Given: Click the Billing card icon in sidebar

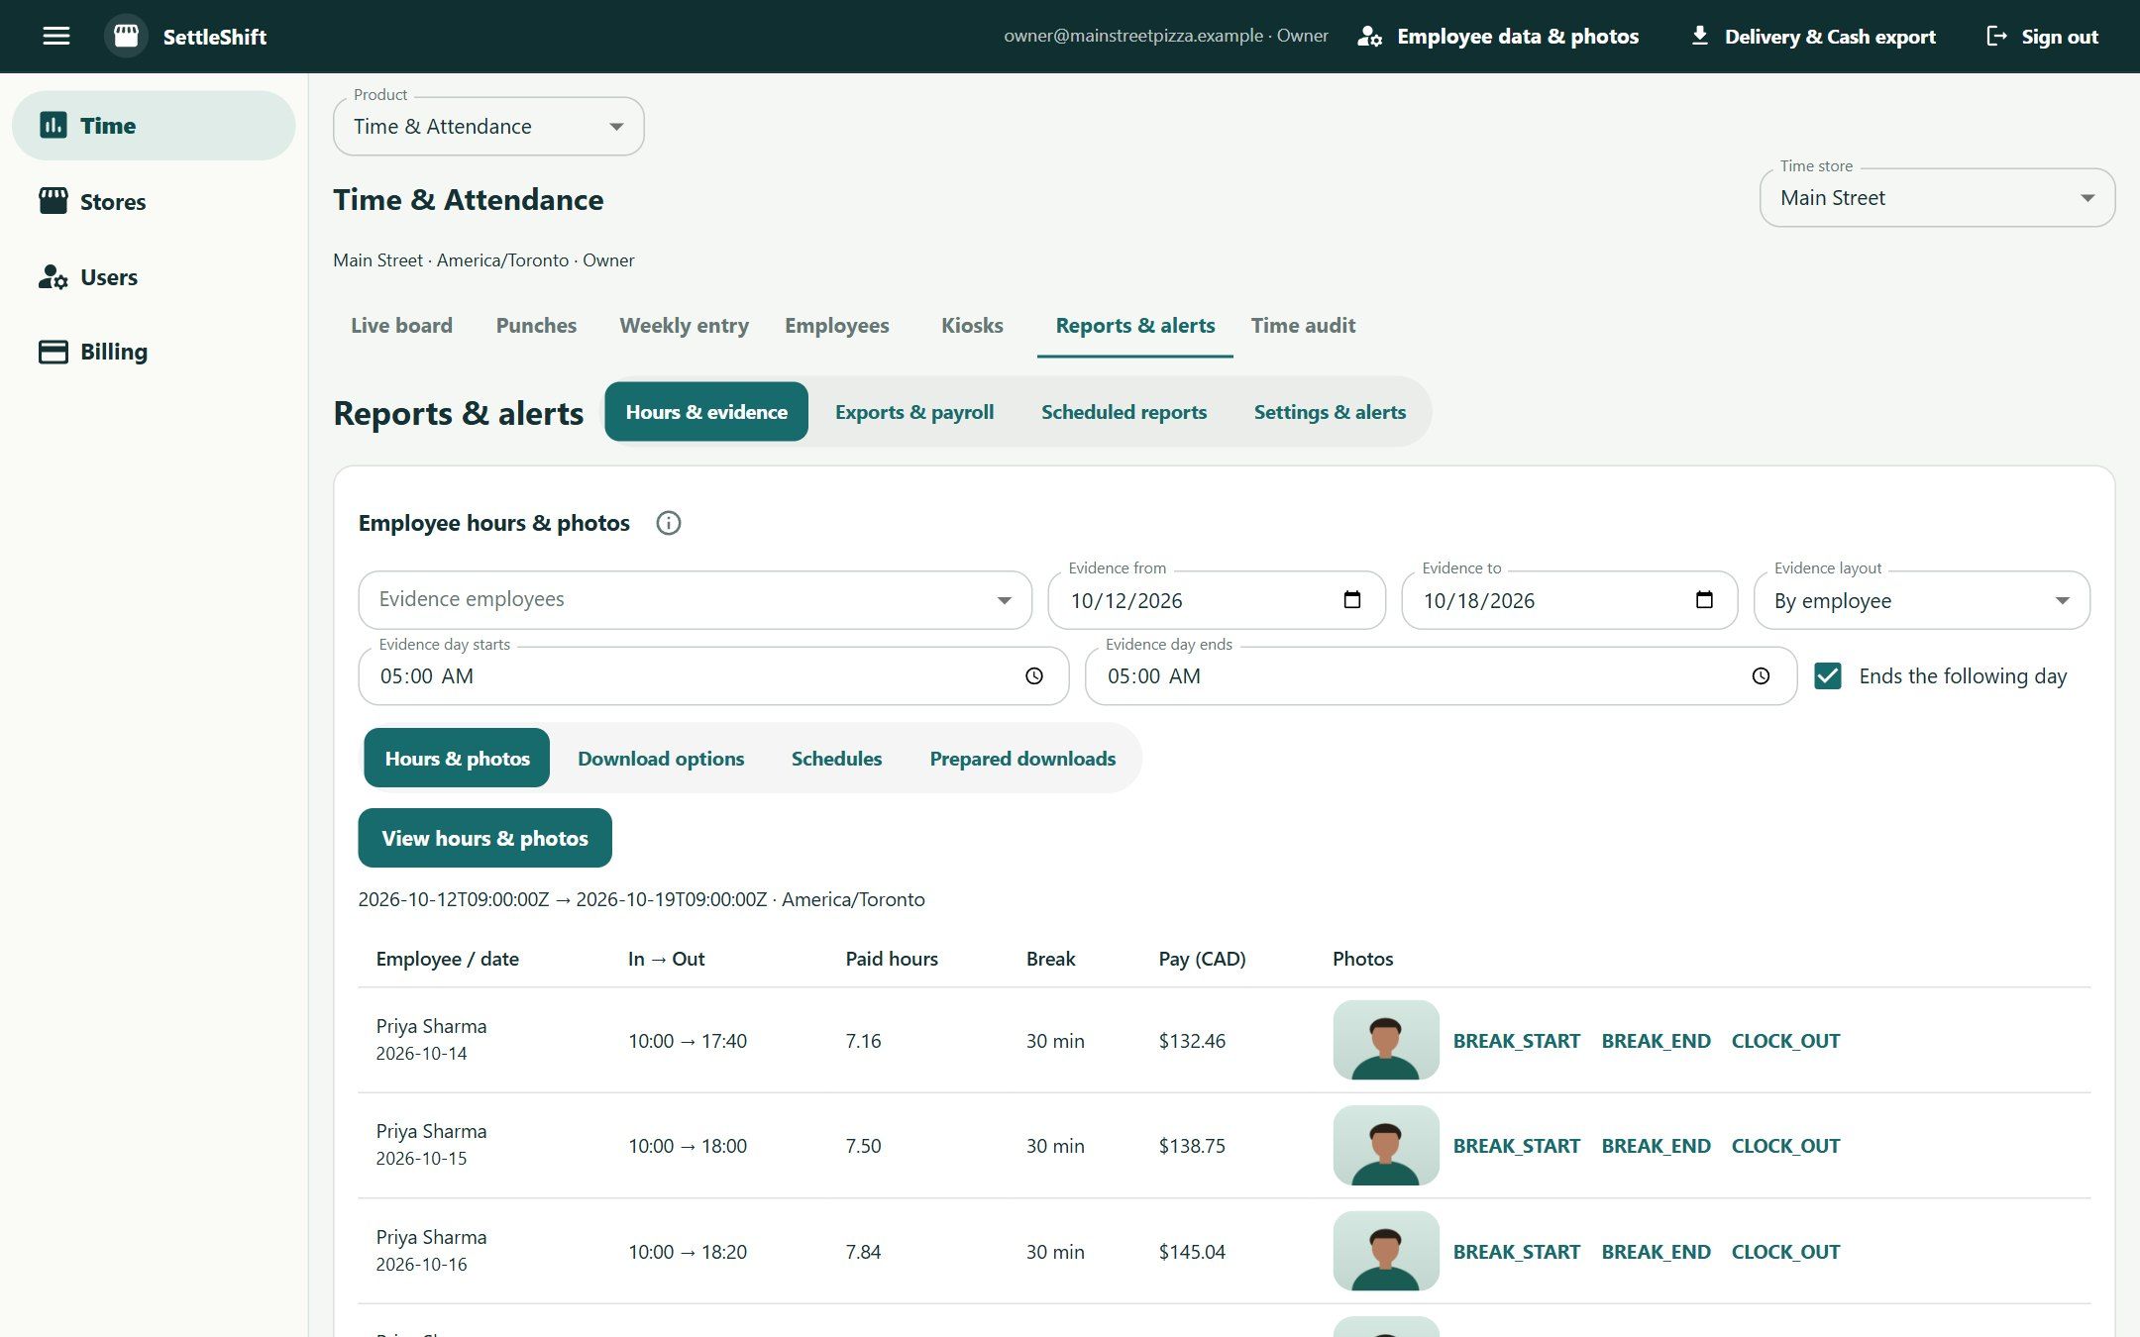Looking at the screenshot, I should tap(53, 352).
